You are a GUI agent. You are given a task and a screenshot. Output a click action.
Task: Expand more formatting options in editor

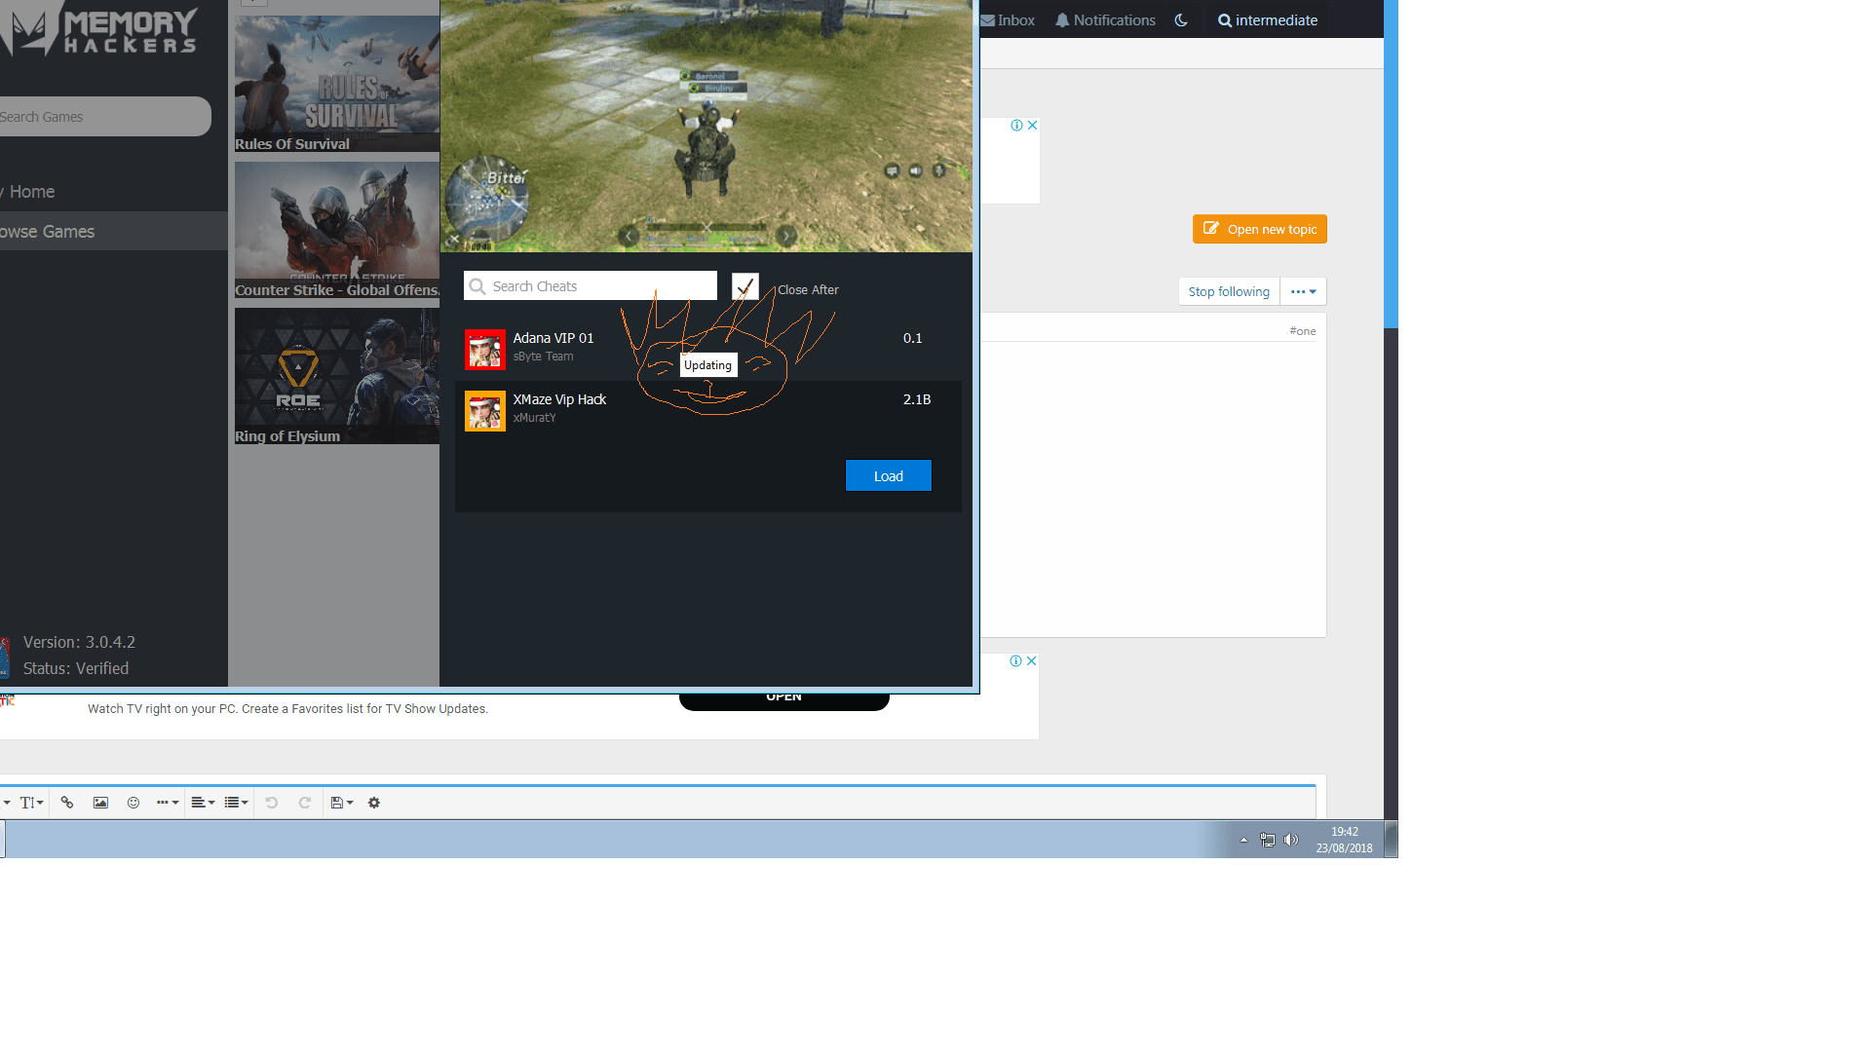click(168, 803)
